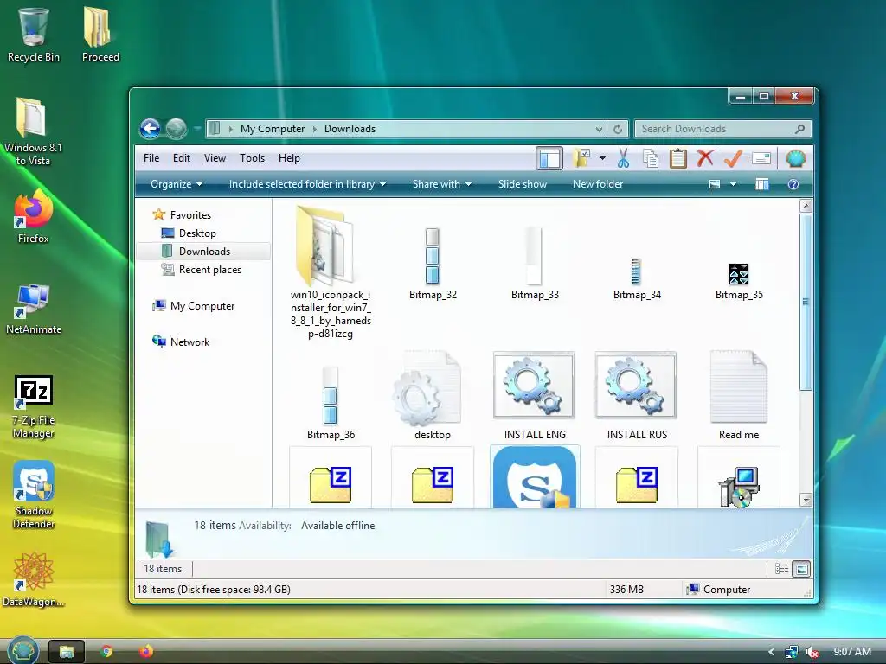Expand the Organize dropdown
The image size is (886, 664).
(177, 184)
